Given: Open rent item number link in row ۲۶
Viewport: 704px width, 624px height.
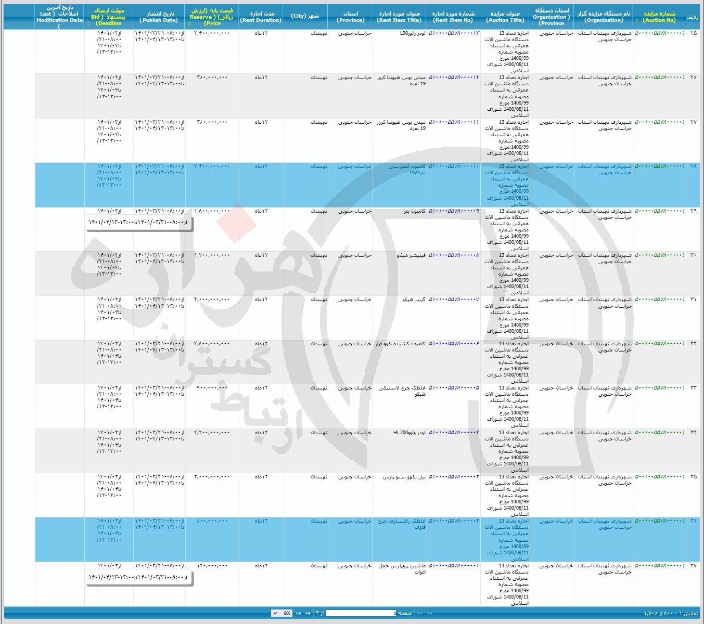Looking at the screenshot, I should (454, 77).
